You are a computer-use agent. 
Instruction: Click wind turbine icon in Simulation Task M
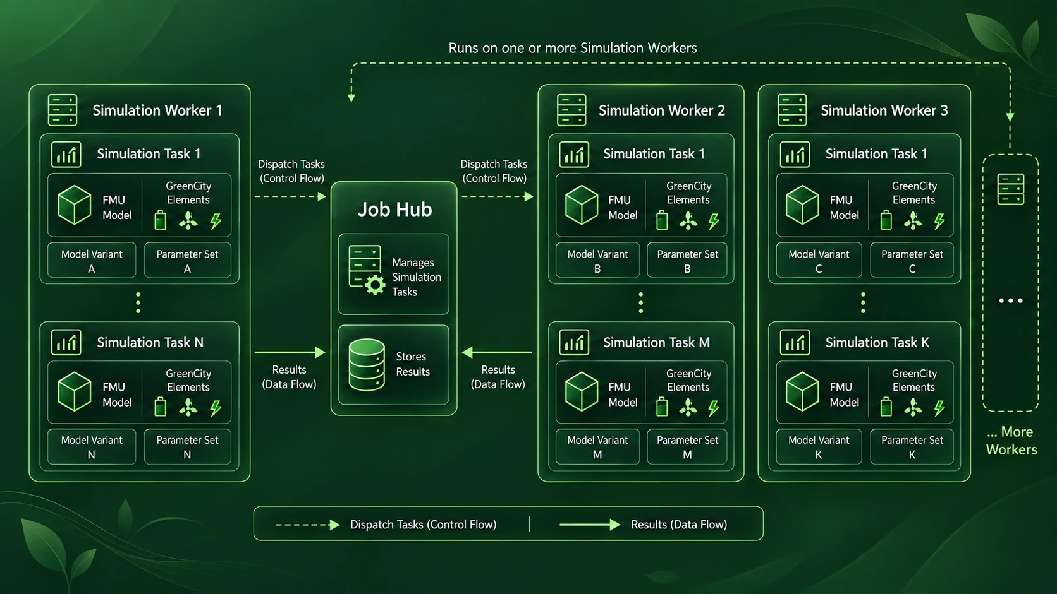click(x=688, y=408)
